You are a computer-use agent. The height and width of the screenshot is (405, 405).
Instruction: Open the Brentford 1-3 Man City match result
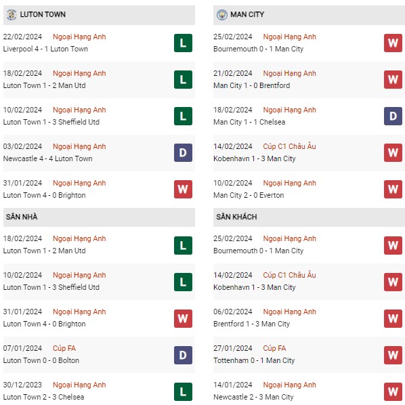pos(251,324)
